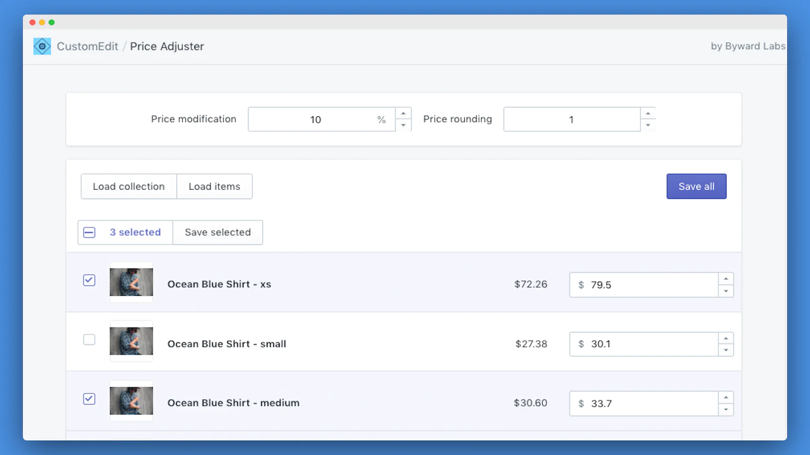This screenshot has height=455, width=810.
Task: Increase Price modification with the up arrow
Action: coord(403,113)
